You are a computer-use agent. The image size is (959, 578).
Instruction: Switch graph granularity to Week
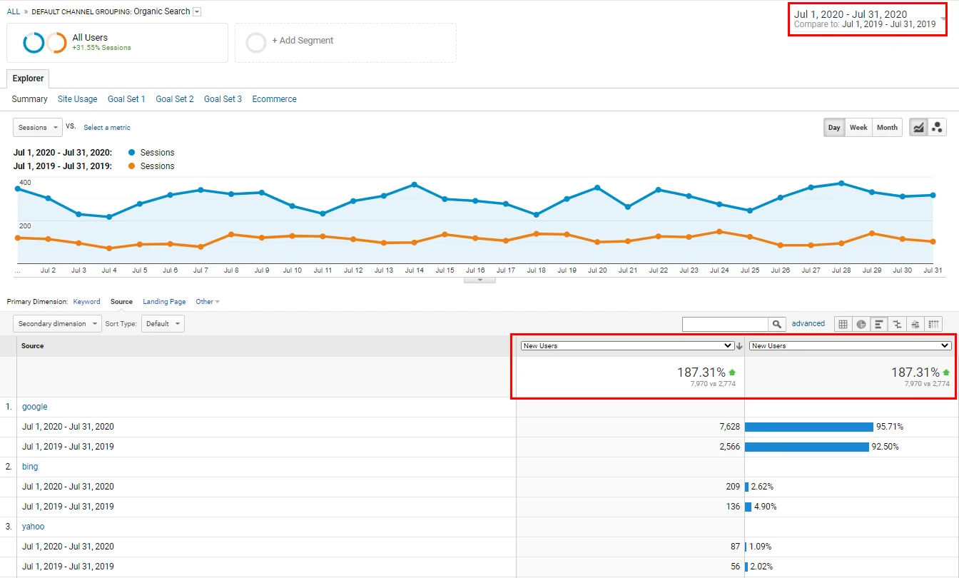tap(858, 127)
